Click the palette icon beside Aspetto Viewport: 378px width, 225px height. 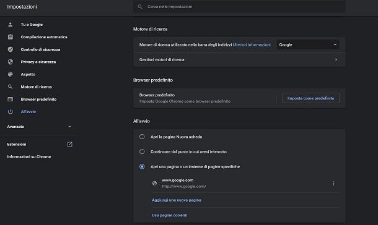click(10, 74)
